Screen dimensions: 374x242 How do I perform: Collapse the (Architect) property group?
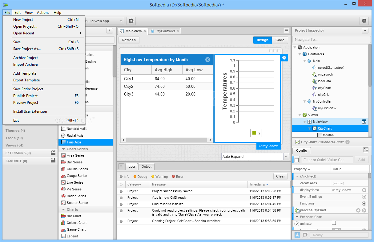(297, 177)
